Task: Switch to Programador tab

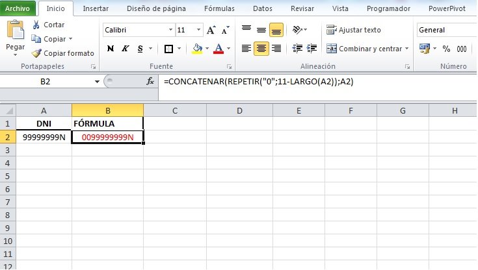Action: point(388,8)
